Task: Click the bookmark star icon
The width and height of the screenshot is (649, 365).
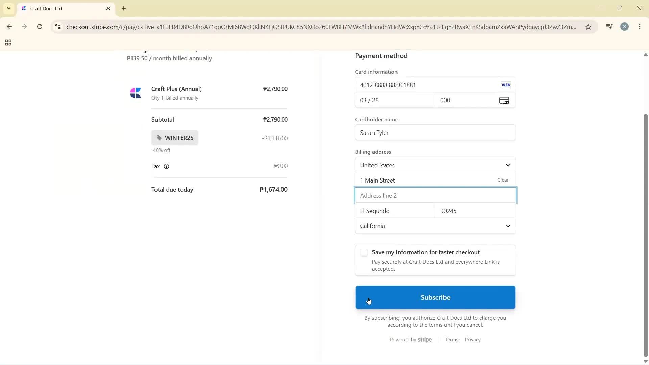Action: click(588, 27)
